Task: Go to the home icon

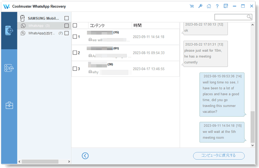Action: (x=209, y=6)
